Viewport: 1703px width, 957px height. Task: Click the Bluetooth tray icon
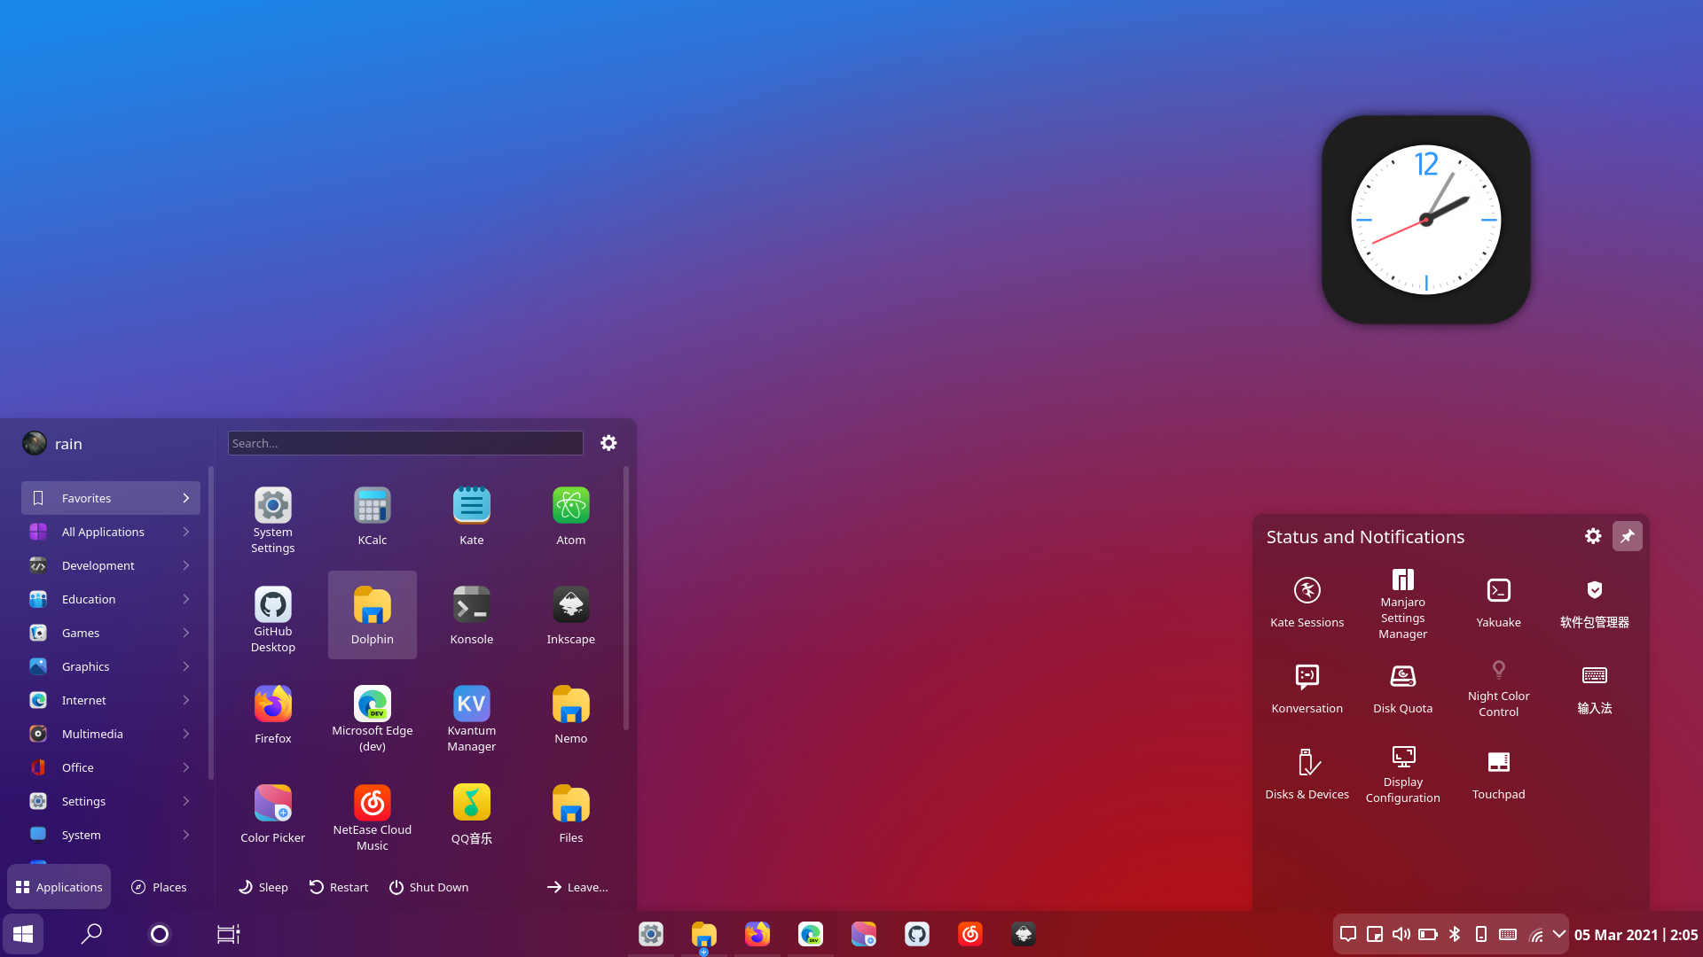pyautogui.click(x=1455, y=934)
